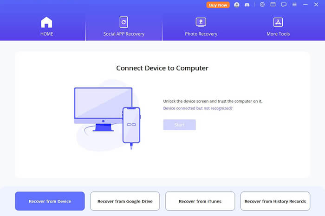Select Recover from Google Drive button

(x=125, y=201)
